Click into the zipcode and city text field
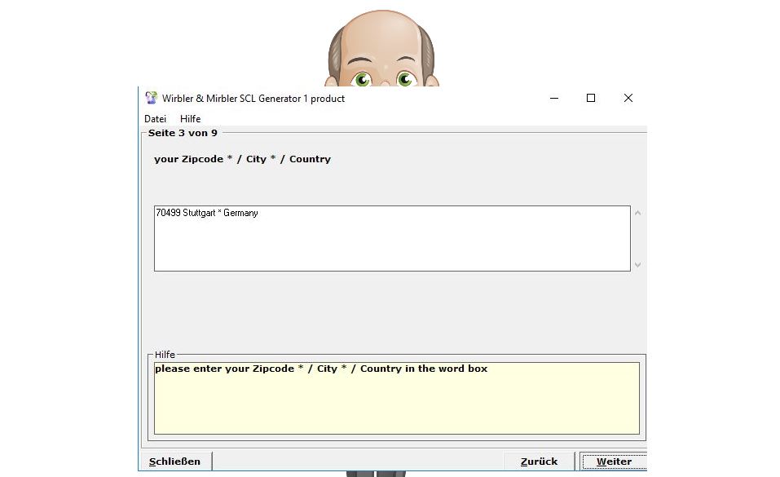The width and height of the screenshot is (780, 477). click(x=391, y=238)
